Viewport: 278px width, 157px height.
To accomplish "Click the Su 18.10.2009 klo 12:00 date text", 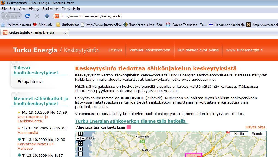I will coord(44,128).
